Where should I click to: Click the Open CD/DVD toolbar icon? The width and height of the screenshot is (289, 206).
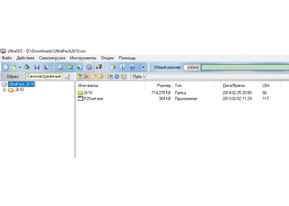[x=27, y=67]
